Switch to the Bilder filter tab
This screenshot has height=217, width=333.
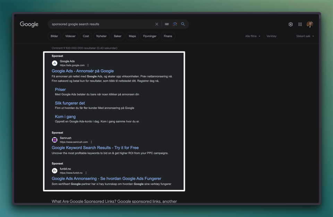54,36
